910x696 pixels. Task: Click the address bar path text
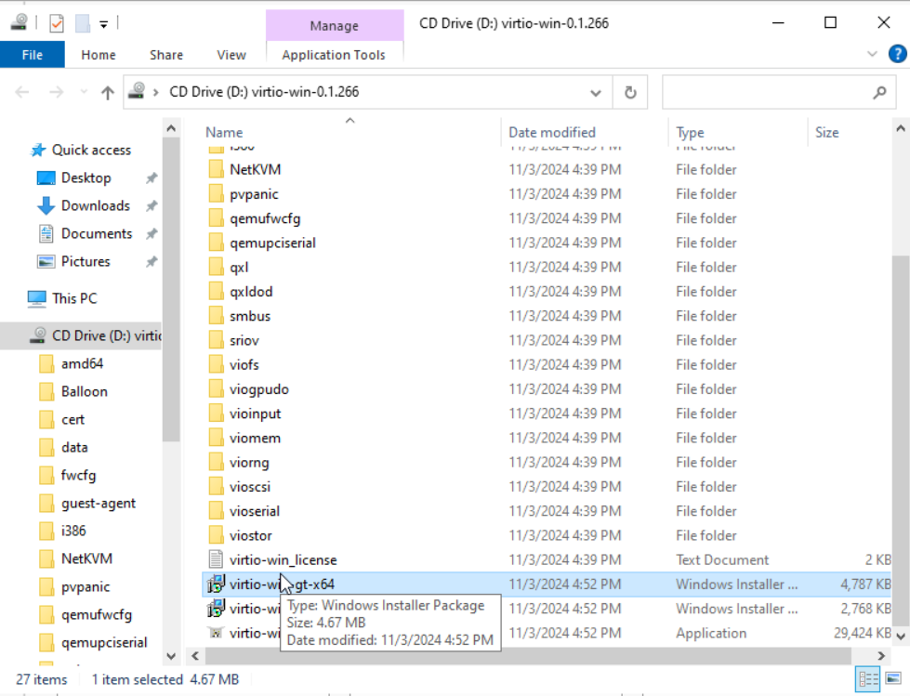(264, 92)
